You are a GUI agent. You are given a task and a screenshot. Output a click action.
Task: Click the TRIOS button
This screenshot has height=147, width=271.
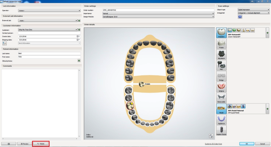pos(41,144)
